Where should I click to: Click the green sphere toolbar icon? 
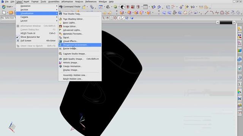(x=115, y=7)
